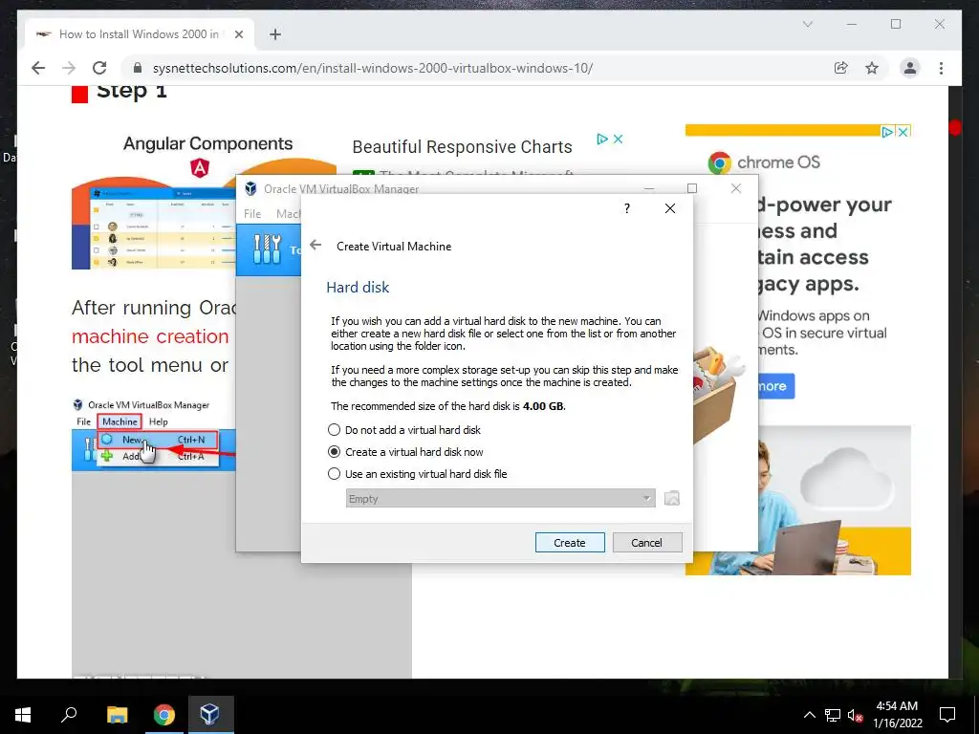Go back with the wizard's back arrow
Screen dimensions: 979x734
315,246
